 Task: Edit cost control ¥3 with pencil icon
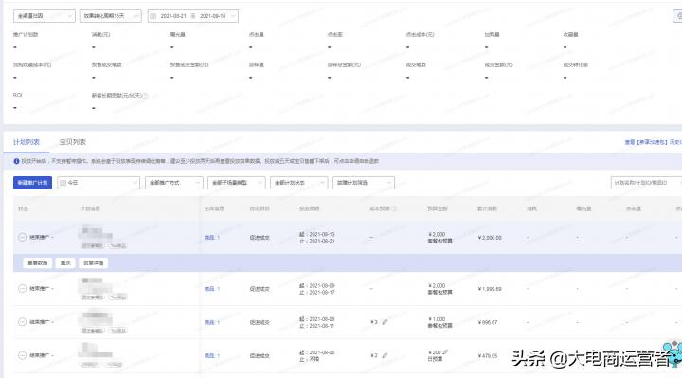click(x=385, y=322)
